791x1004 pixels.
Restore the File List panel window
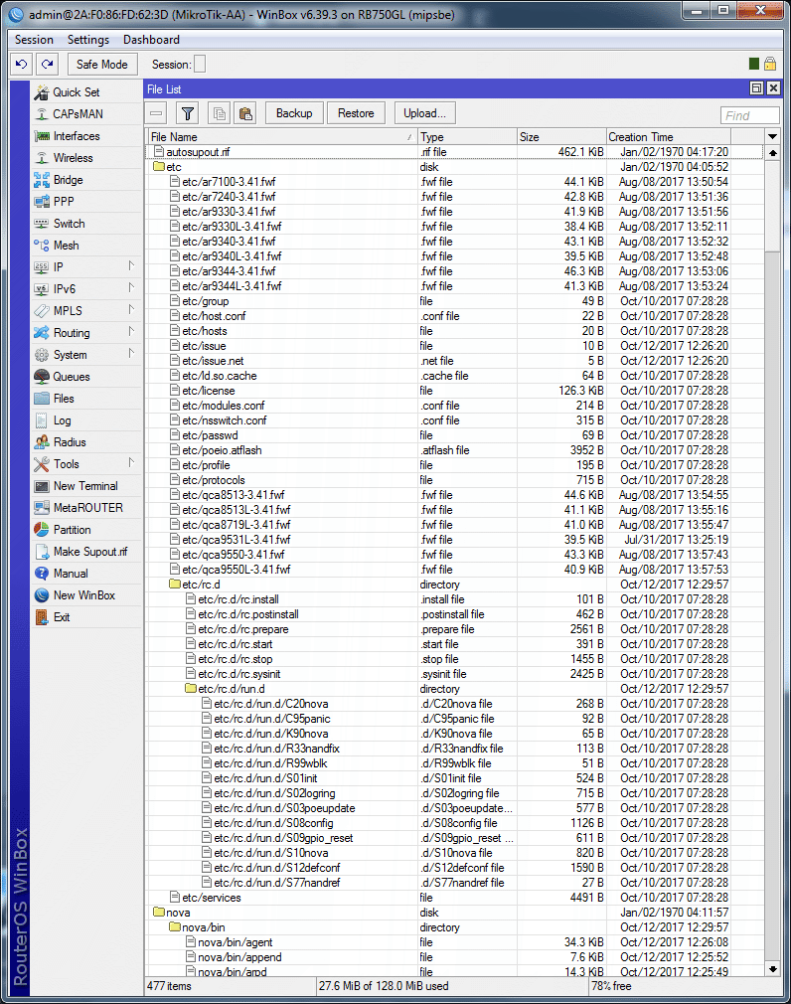[756, 88]
